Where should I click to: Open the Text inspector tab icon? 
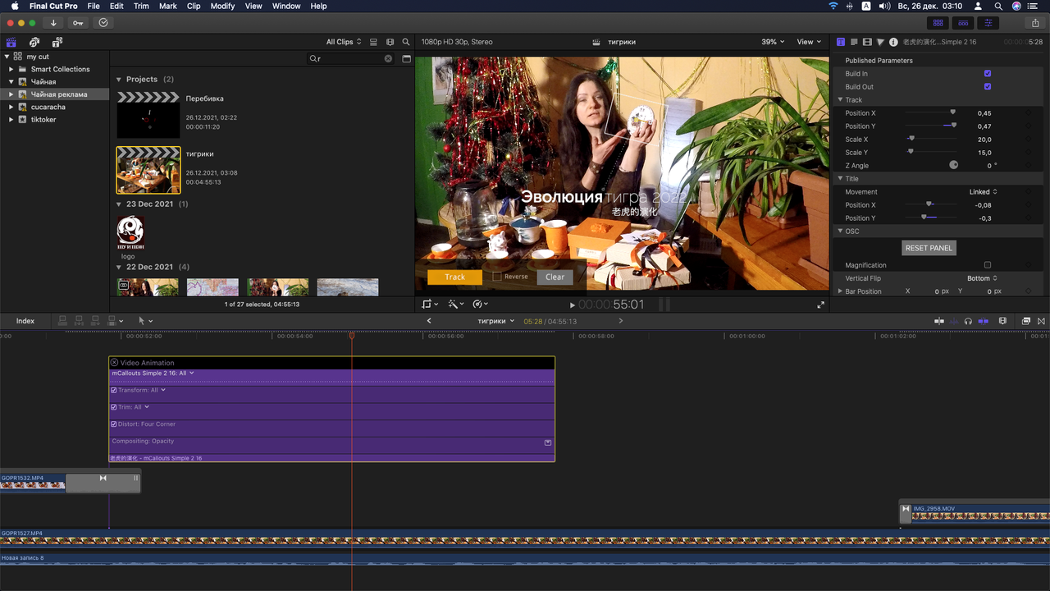click(x=854, y=42)
